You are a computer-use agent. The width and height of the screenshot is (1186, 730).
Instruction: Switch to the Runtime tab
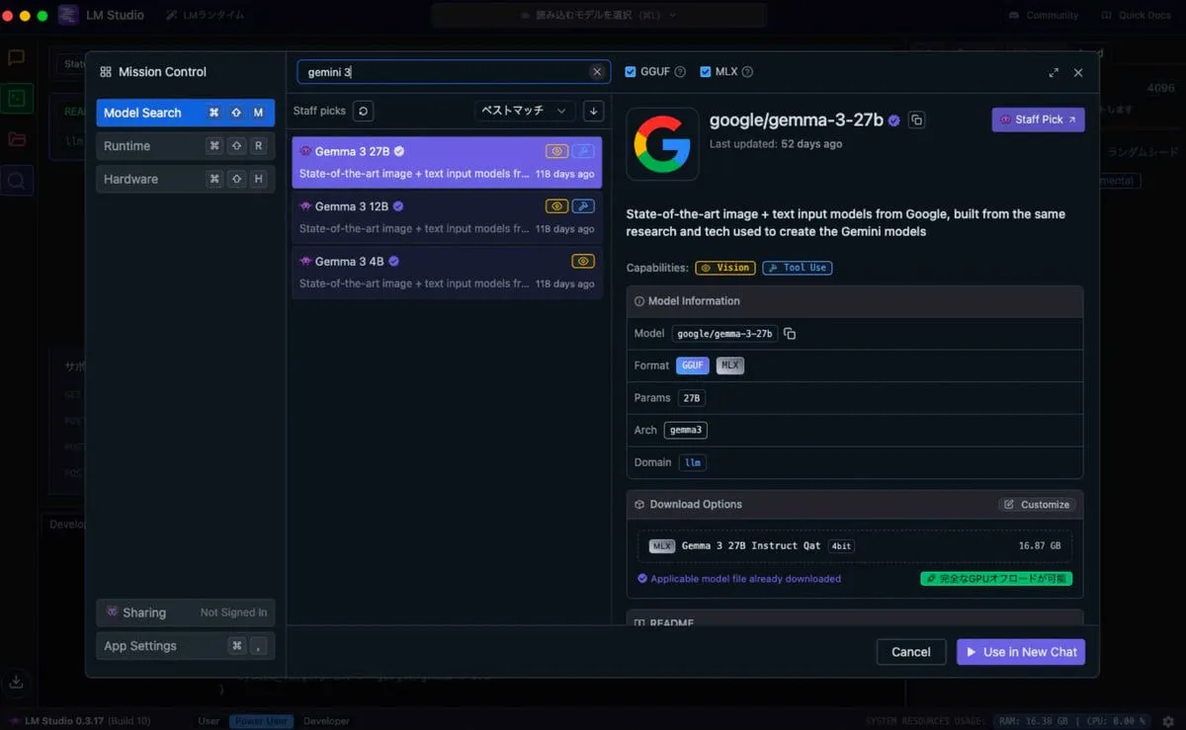click(x=185, y=146)
